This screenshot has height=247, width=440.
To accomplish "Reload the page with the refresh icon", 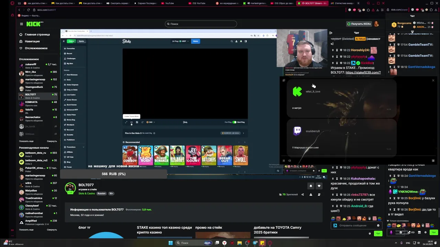I will (29, 10).
